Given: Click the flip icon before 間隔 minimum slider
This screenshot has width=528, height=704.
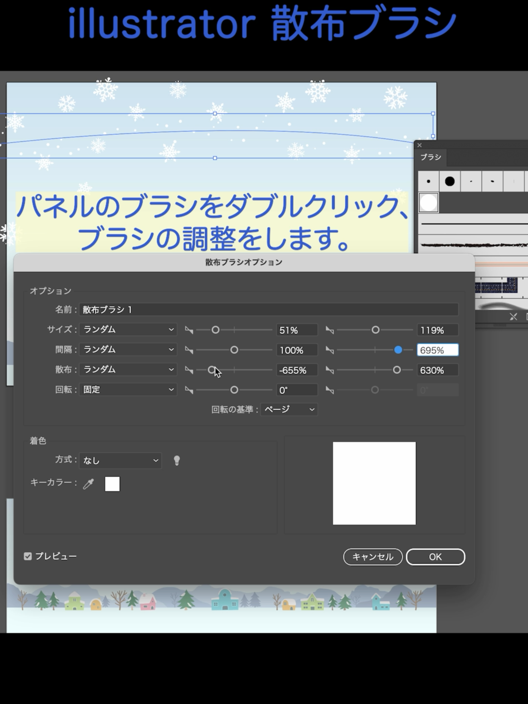Looking at the screenshot, I should (189, 350).
